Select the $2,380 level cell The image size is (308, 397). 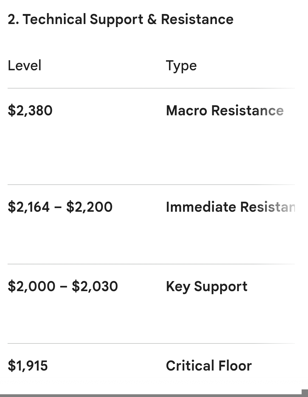point(30,110)
